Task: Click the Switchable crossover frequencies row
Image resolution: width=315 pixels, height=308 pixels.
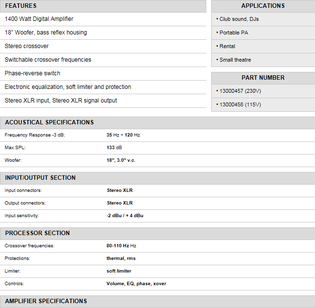Action: [x=48, y=60]
